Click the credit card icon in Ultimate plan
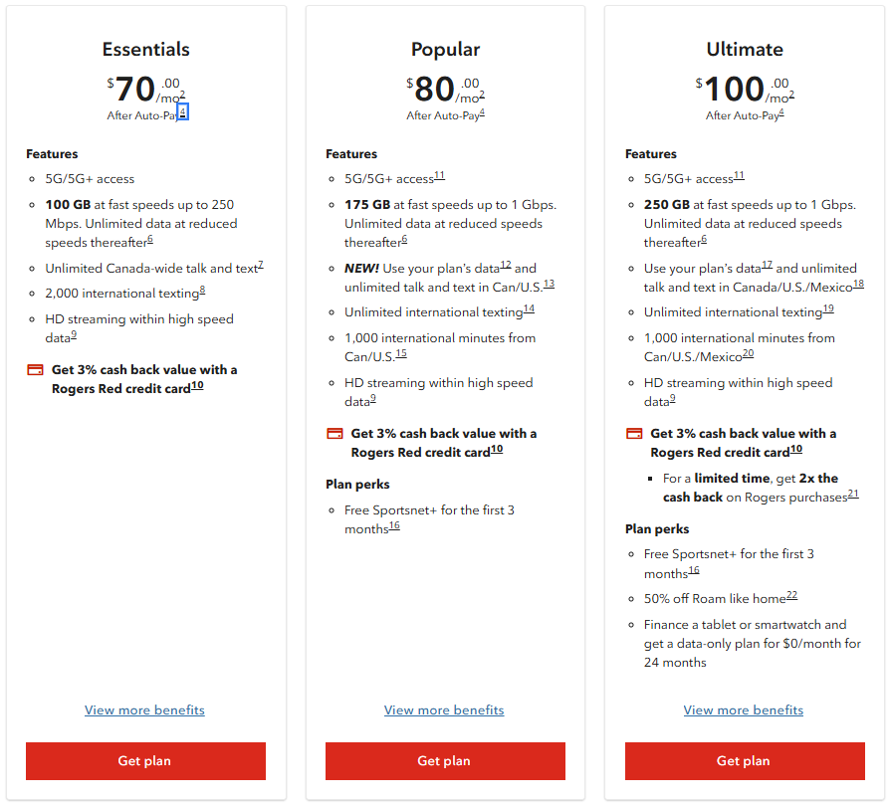 [634, 433]
